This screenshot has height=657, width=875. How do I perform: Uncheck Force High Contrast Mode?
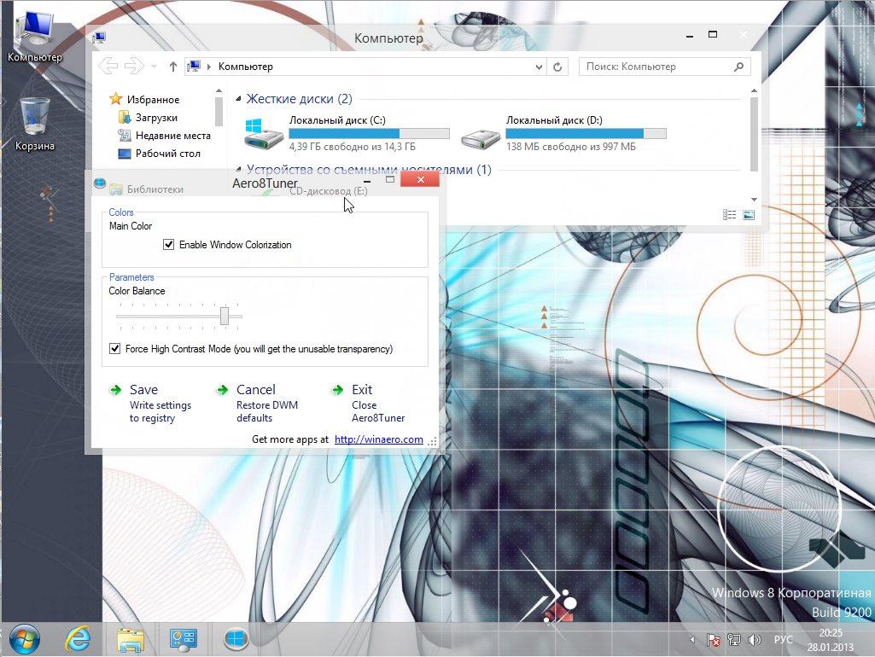115,349
